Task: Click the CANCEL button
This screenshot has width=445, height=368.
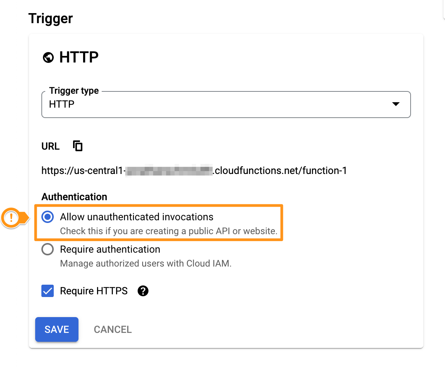Action: 113,329
